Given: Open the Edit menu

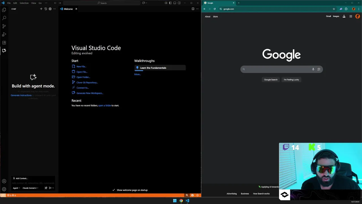Looking at the screenshot, I should click(15, 3).
